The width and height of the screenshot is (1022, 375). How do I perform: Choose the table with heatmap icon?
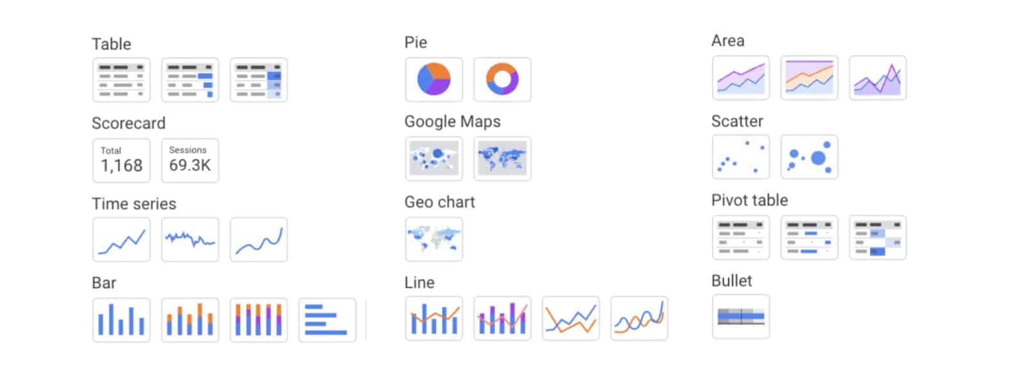pos(259,80)
